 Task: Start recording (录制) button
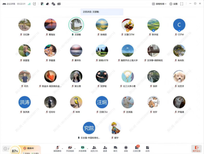[126, 149]
